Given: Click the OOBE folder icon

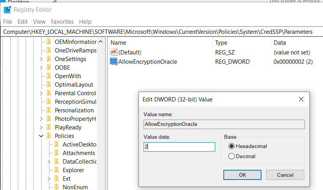Looking at the screenshot, I should (x=49, y=68).
